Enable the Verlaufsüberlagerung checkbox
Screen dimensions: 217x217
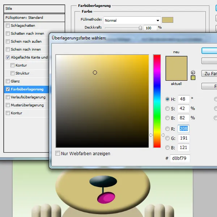[x=8, y=97]
